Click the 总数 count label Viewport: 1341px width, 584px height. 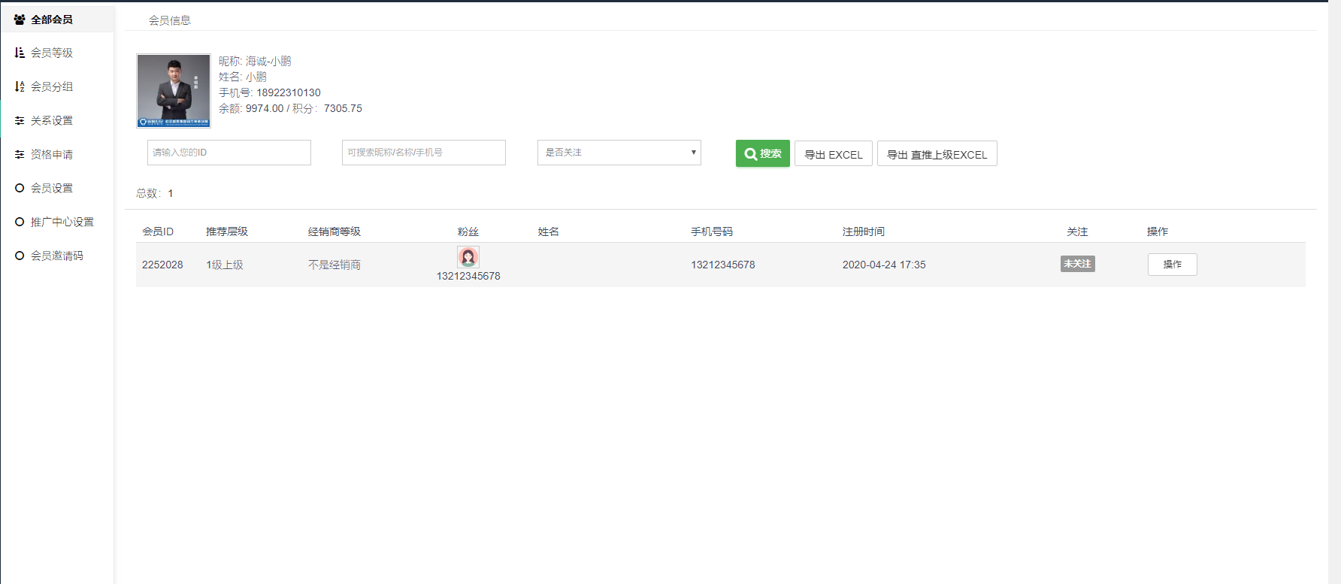(155, 193)
